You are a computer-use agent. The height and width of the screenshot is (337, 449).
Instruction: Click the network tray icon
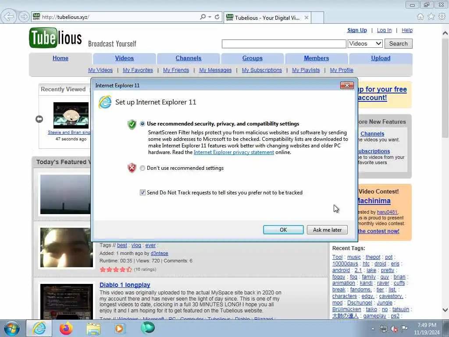pyautogui.click(x=384, y=329)
